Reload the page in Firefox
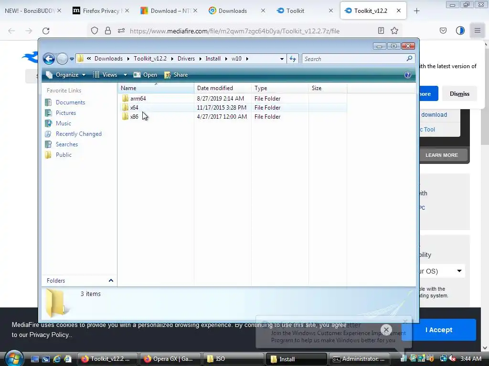Image resolution: width=489 pixels, height=366 pixels. 46,30
